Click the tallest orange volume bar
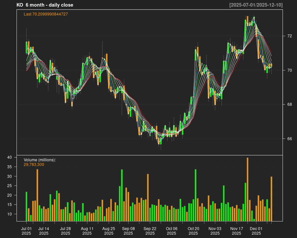The height and width of the screenshot is (238, 297). pyautogui.click(x=247, y=189)
